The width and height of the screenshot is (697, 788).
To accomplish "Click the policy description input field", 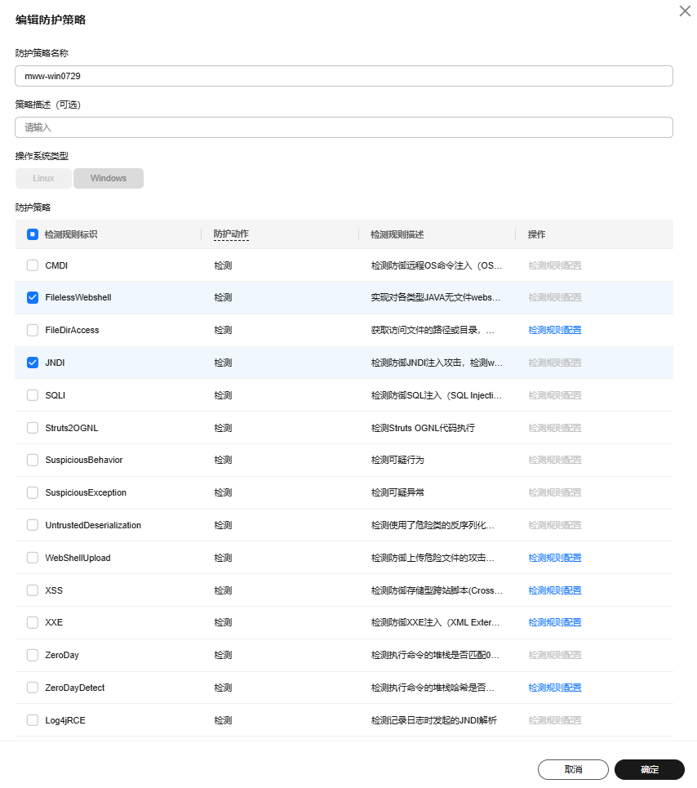I will coord(344,127).
